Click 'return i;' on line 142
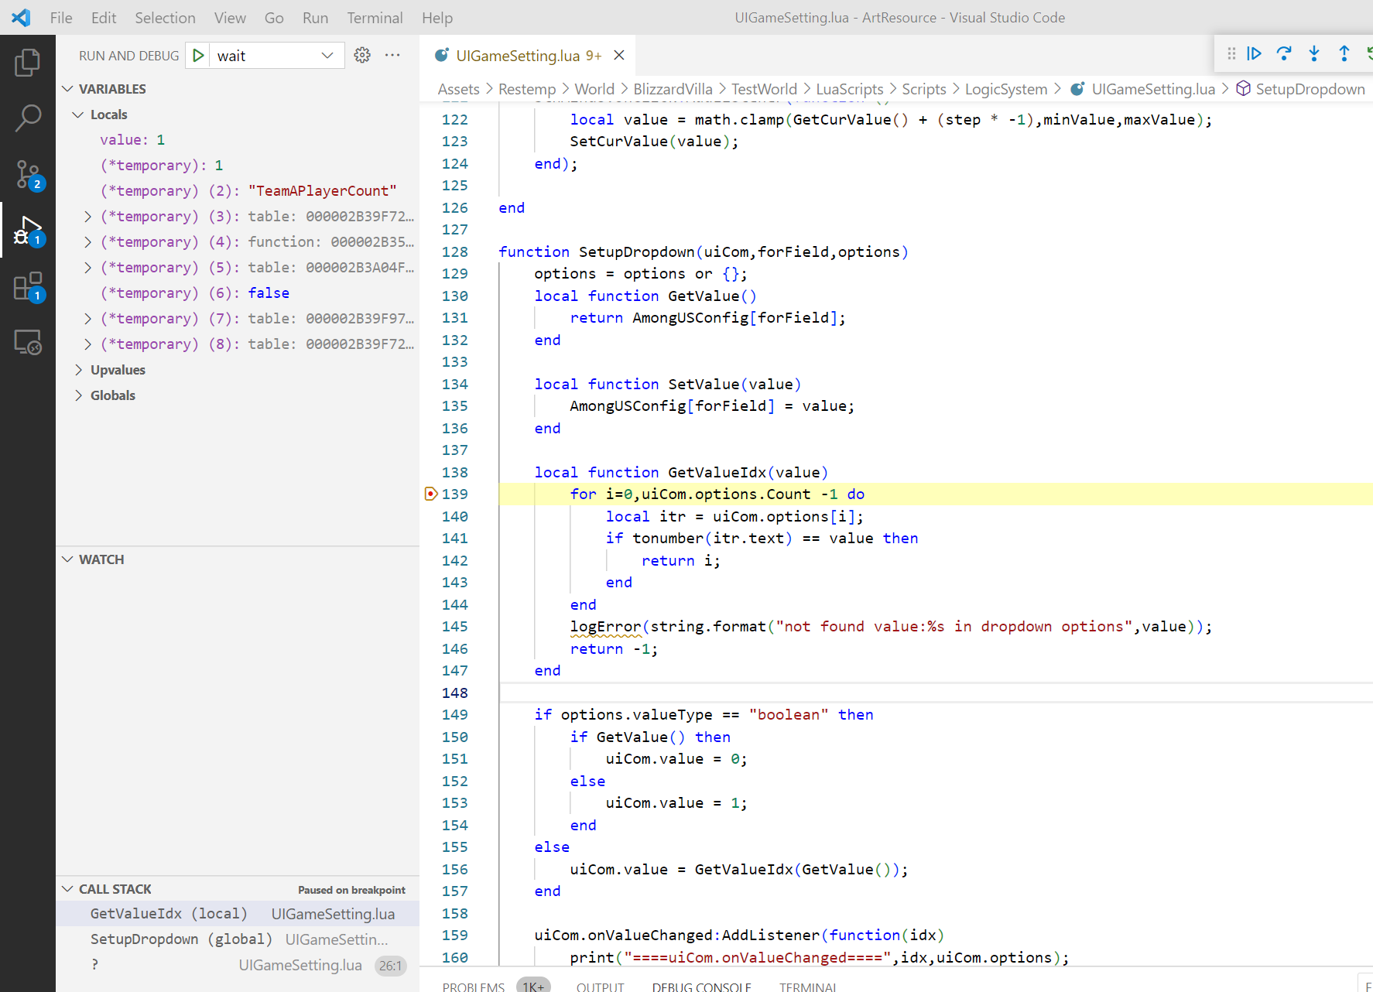Viewport: 1373px width, 992px height. click(x=680, y=560)
